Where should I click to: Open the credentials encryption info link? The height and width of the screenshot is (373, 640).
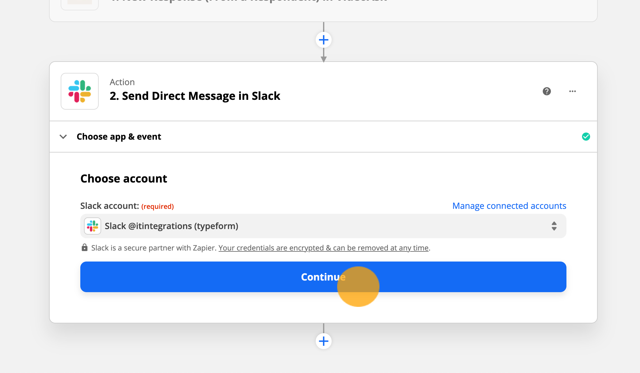coord(323,248)
